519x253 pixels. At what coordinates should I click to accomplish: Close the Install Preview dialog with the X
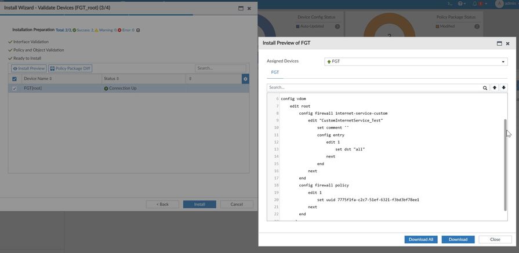(508, 43)
